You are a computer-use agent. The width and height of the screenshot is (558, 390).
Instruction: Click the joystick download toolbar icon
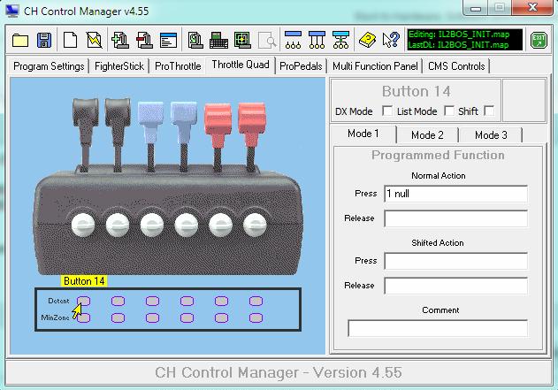(x=195, y=40)
